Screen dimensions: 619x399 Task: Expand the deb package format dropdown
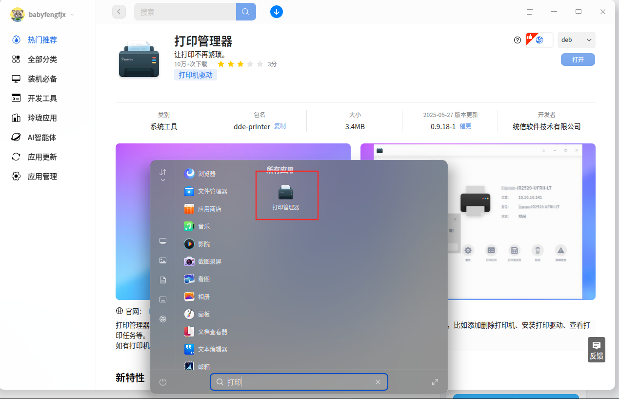(577, 40)
